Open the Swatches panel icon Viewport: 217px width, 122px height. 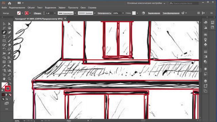click(x=205, y=35)
